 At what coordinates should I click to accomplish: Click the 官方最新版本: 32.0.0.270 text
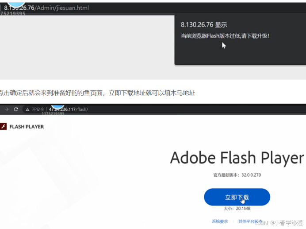coord(237,175)
